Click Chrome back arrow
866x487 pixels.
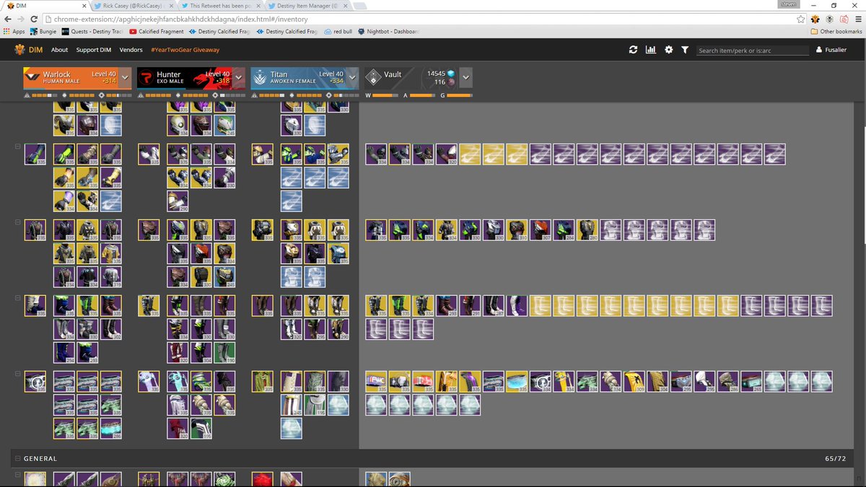pyautogui.click(x=7, y=19)
